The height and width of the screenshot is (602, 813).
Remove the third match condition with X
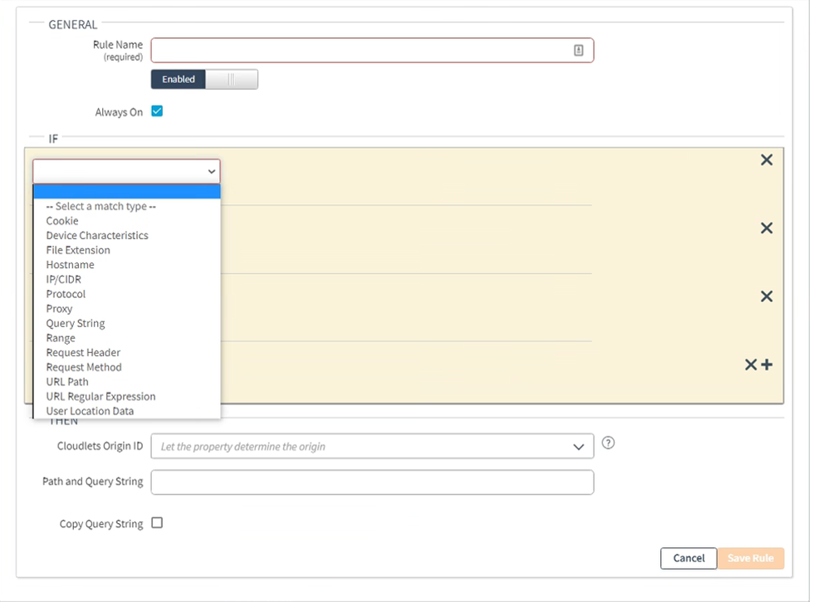(766, 296)
